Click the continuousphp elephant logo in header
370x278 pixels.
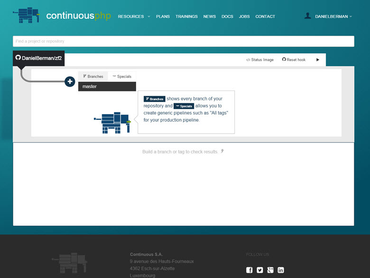point(26,15)
